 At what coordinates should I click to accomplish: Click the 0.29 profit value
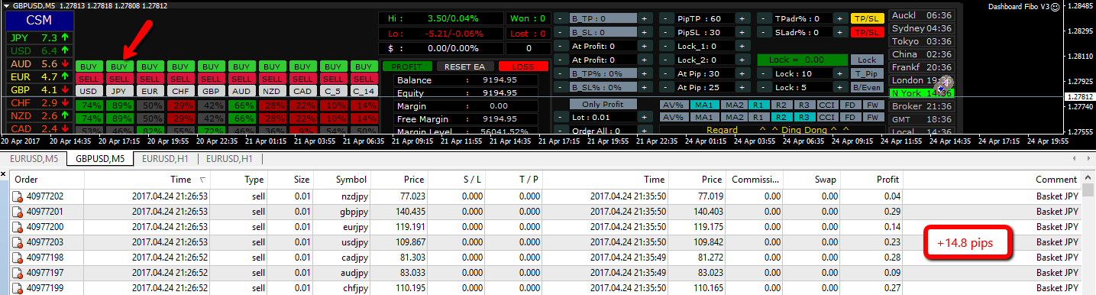[x=892, y=211]
